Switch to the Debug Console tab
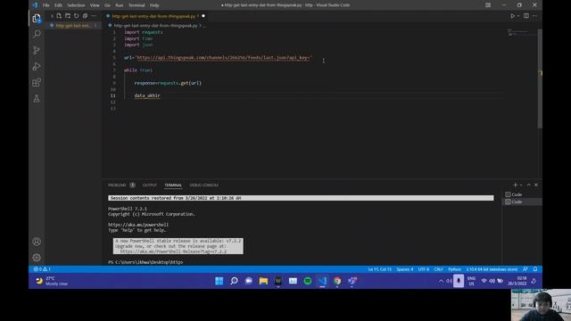This screenshot has height=321, width=571. [x=203, y=185]
